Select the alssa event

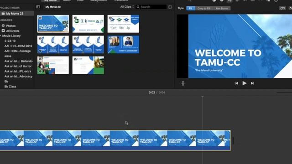coord(8,56)
